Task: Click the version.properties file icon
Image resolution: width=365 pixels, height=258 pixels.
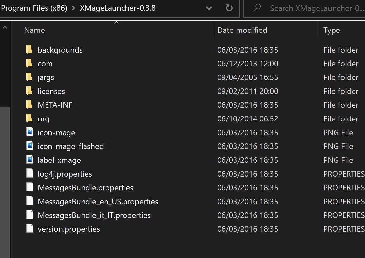Action: (29, 228)
